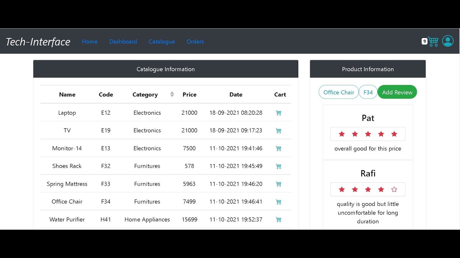Click price 7500 for Monitor-14

click(x=189, y=148)
